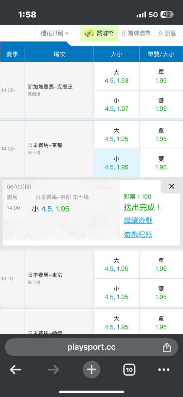Pick 大 4.5, 1.95 for 日本賽馬-京都
This screenshot has height=397, width=183.
[x=116, y=135]
